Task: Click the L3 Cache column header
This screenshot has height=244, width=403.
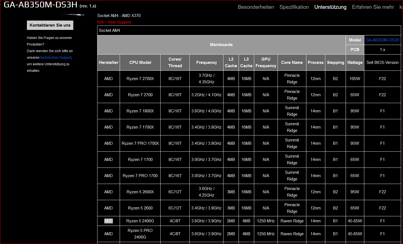Action: coord(246,63)
